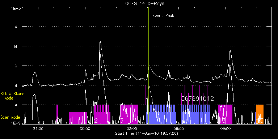Click the number "4" sit-and-stare label
This screenshot has width=278, height=139.
pos(147,98)
